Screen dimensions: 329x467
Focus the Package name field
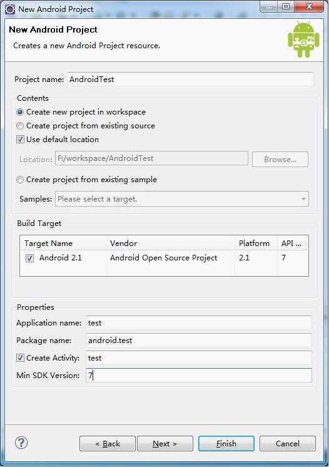coord(199,341)
